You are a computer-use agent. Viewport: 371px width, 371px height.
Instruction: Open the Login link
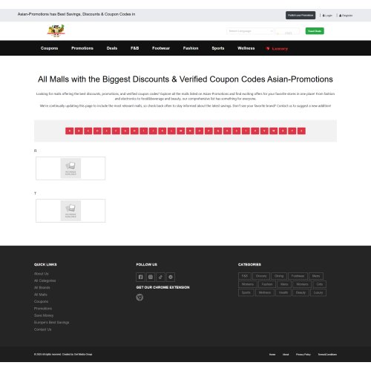(x=327, y=16)
